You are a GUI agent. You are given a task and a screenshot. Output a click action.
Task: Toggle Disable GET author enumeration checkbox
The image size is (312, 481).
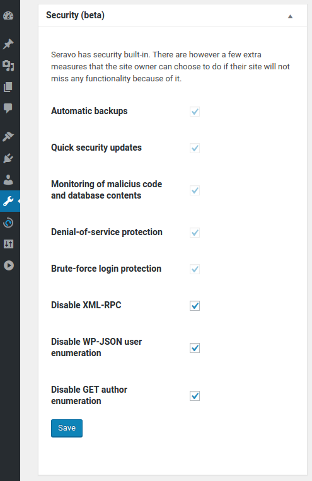pyautogui.click(x=195, y=396)
